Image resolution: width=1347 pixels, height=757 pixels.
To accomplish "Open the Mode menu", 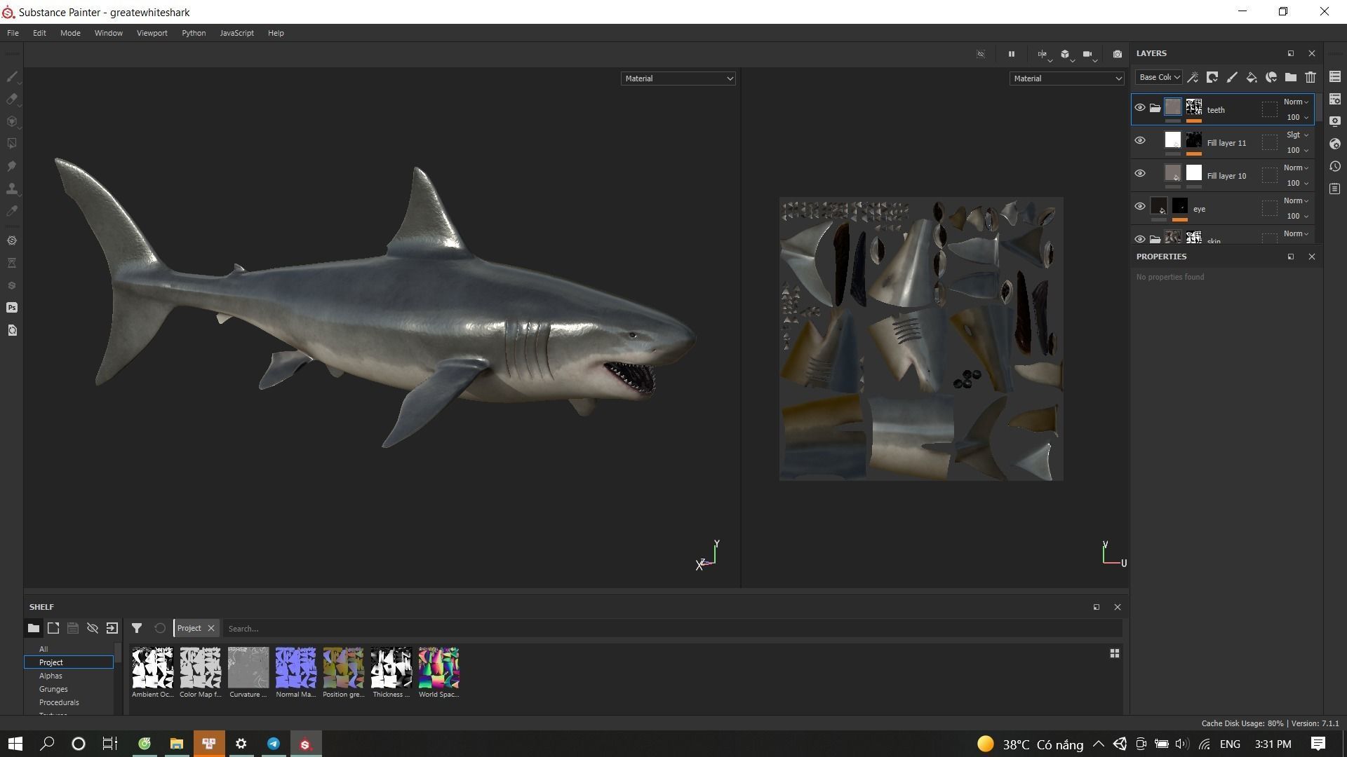I will coord(70,33).
